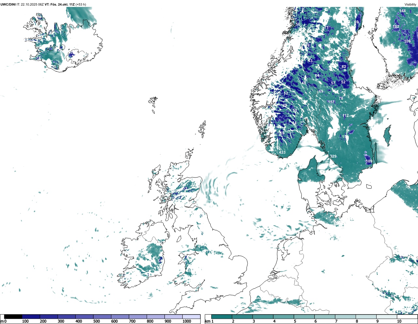Click the "Visibility" title label
The height and width of the screenshot is (324, 418).
(410, 5)
